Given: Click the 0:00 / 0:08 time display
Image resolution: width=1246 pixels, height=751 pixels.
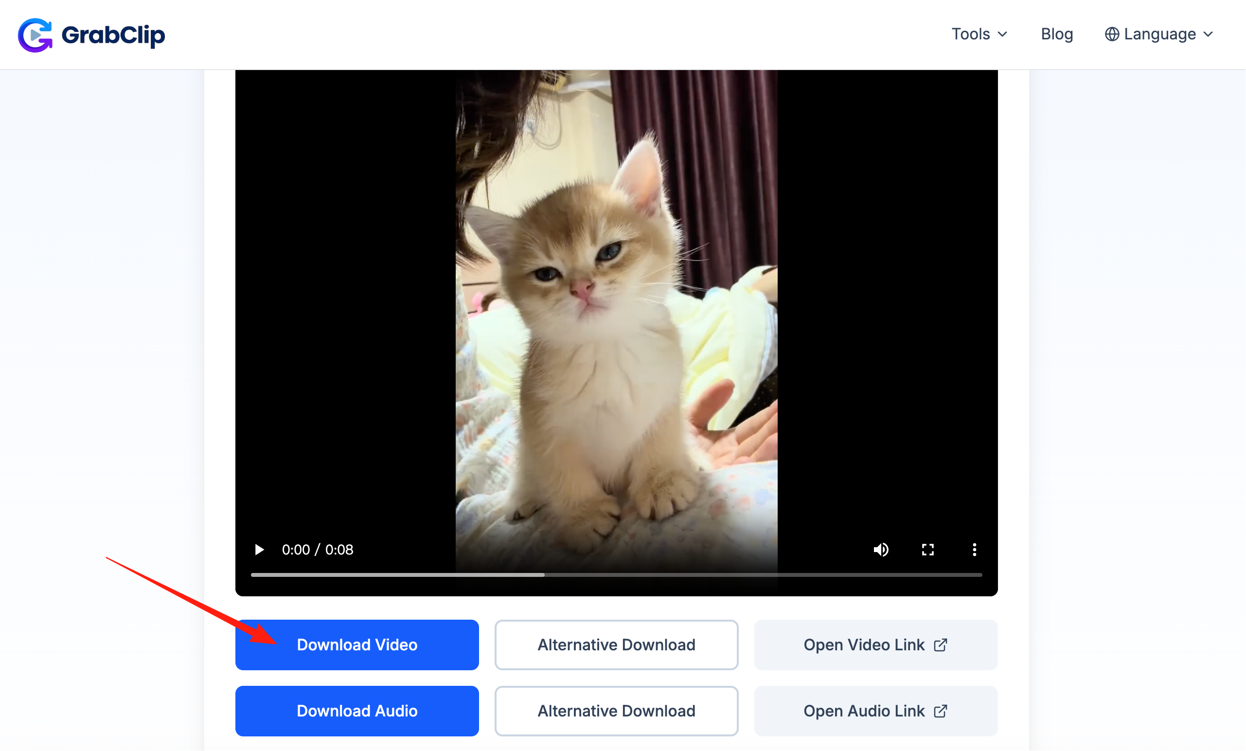Looking at the screenshot, I should [318, 550].
